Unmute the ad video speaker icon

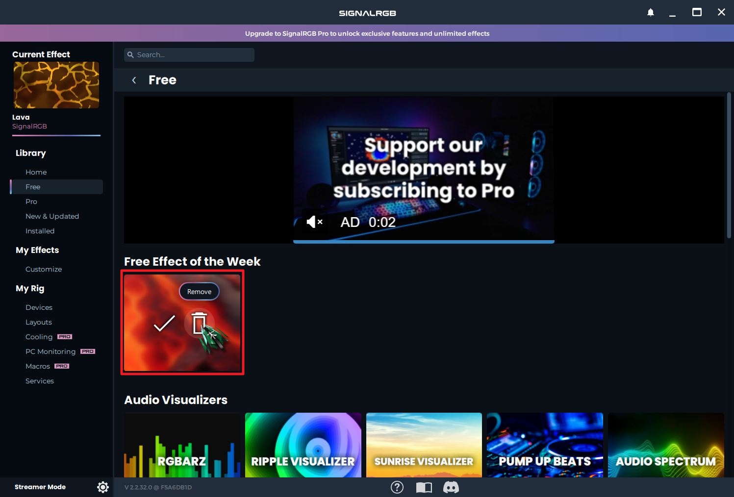(314, 222)
